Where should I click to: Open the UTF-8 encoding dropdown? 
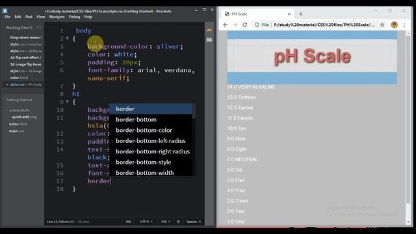tap(146, 222)
